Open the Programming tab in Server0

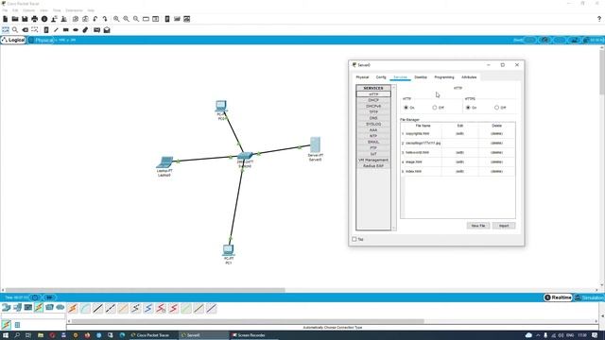coord(444,77)
